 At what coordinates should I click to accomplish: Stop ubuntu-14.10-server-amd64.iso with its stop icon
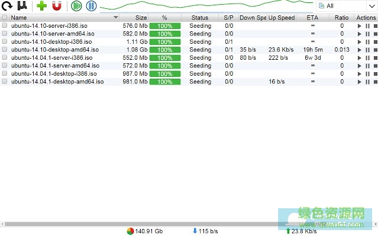coord(376,34)
